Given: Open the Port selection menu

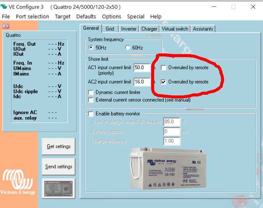Looking at the screenshot, I should pyautogui.click(x=32, y=16).
